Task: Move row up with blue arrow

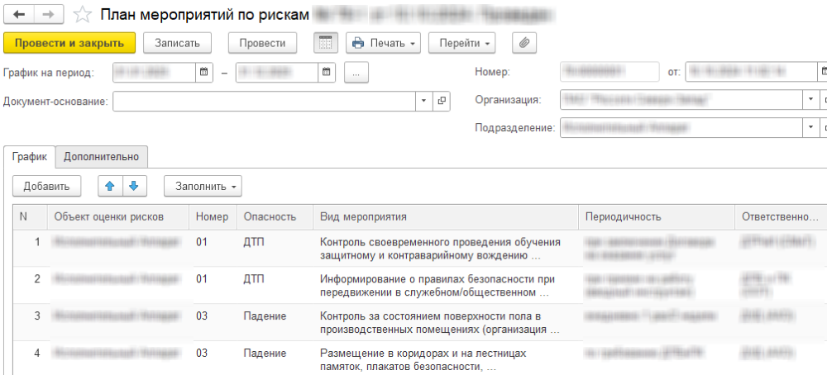Action: (110, 186)
